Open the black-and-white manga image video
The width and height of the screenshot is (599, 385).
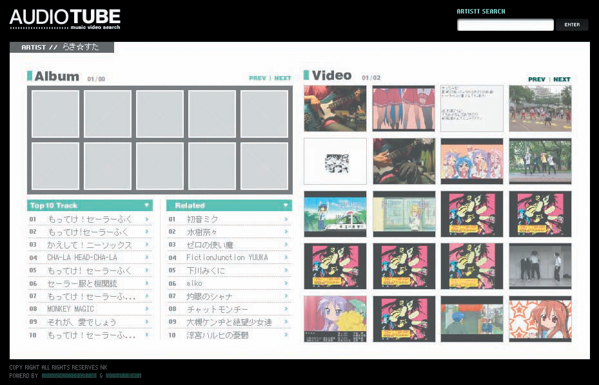[x=335, y=161]
